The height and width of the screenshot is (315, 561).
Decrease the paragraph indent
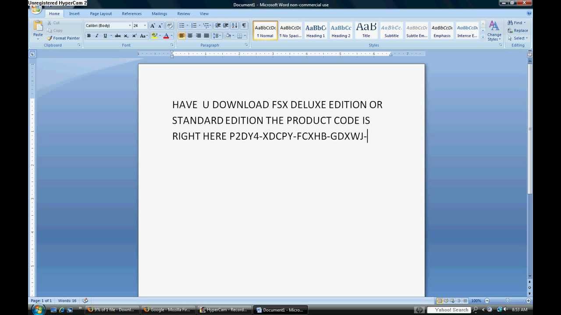218,26
